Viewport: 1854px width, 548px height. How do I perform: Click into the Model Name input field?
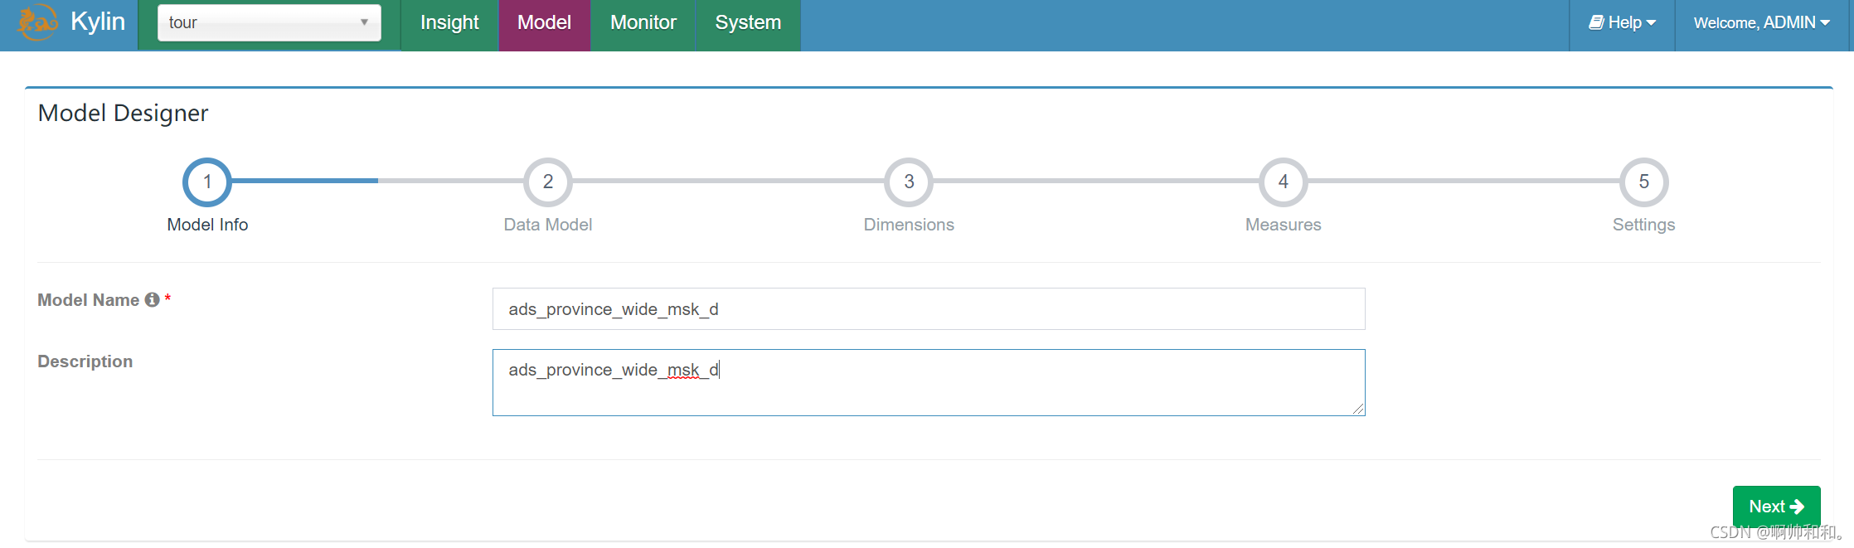point(929,308)
